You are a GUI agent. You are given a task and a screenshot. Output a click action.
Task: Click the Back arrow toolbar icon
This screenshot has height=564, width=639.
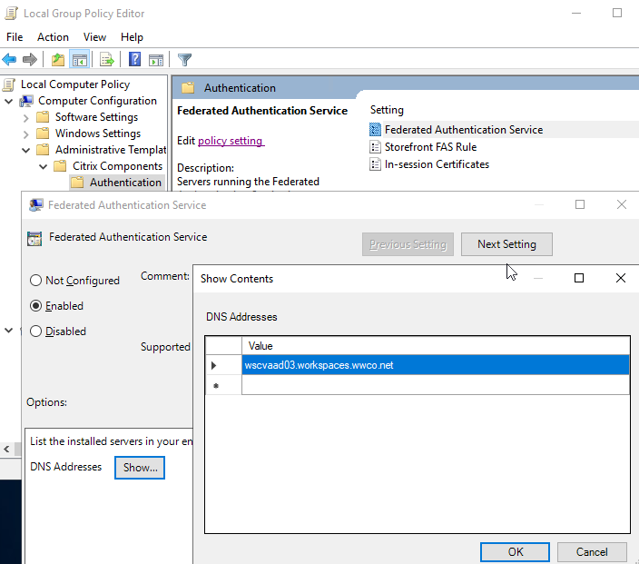coord(10,60)
